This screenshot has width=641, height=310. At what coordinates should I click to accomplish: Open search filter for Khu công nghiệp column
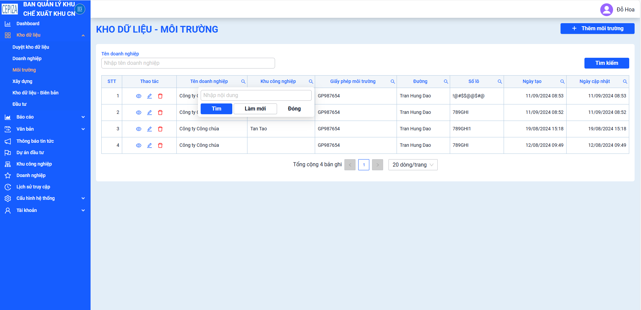pos(311,82)
